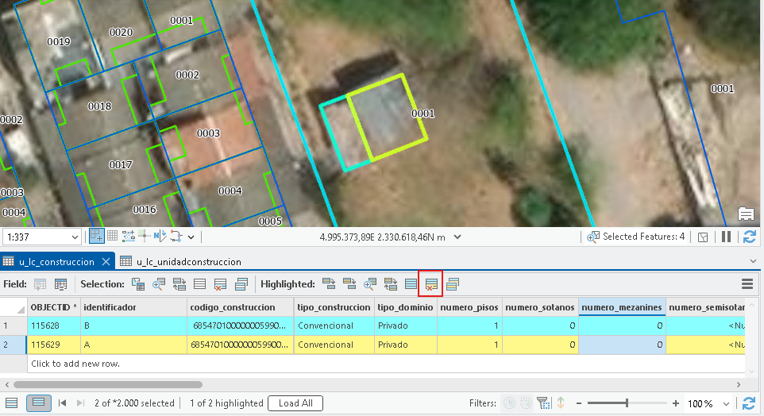Copy the highlighted rows
Image resolution: width=764 pixels, height=416 pixels.
(452, 284)
